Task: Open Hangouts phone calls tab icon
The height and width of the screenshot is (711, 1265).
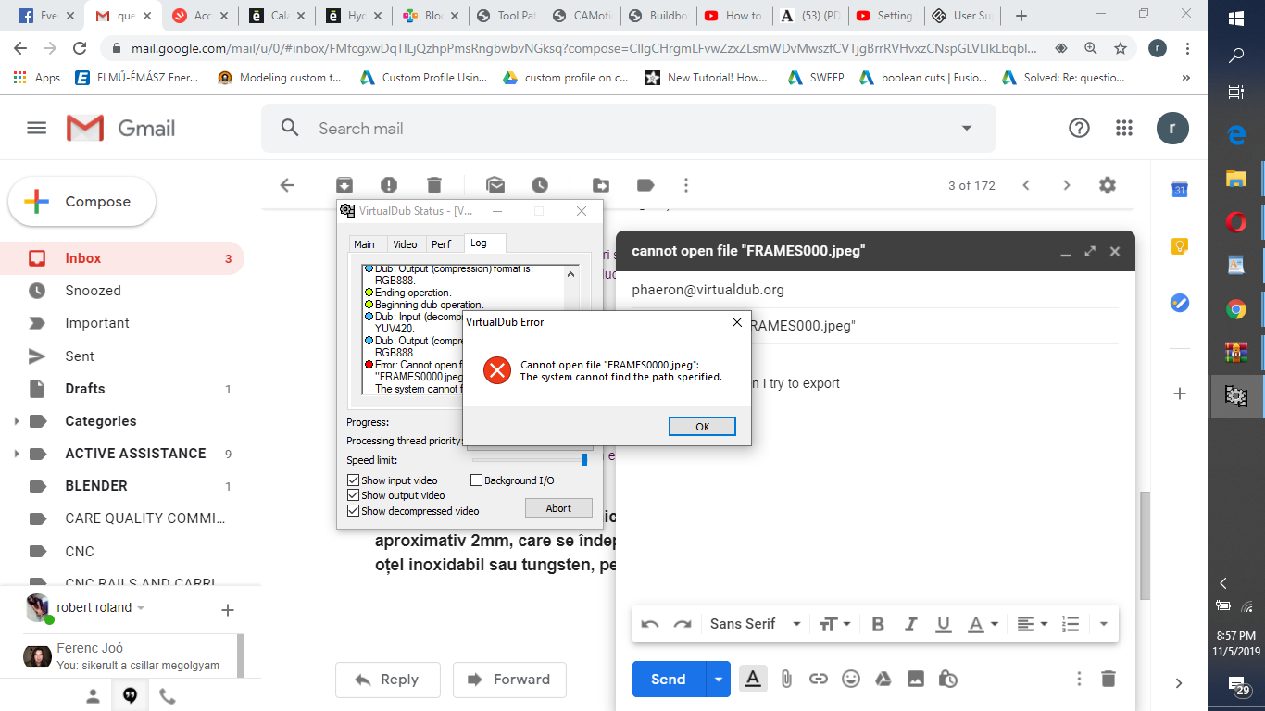Action: (x=168, y=696)
